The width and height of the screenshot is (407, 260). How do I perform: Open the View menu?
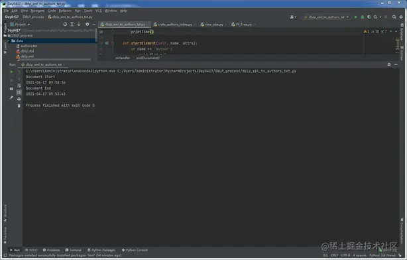point(24,11)
